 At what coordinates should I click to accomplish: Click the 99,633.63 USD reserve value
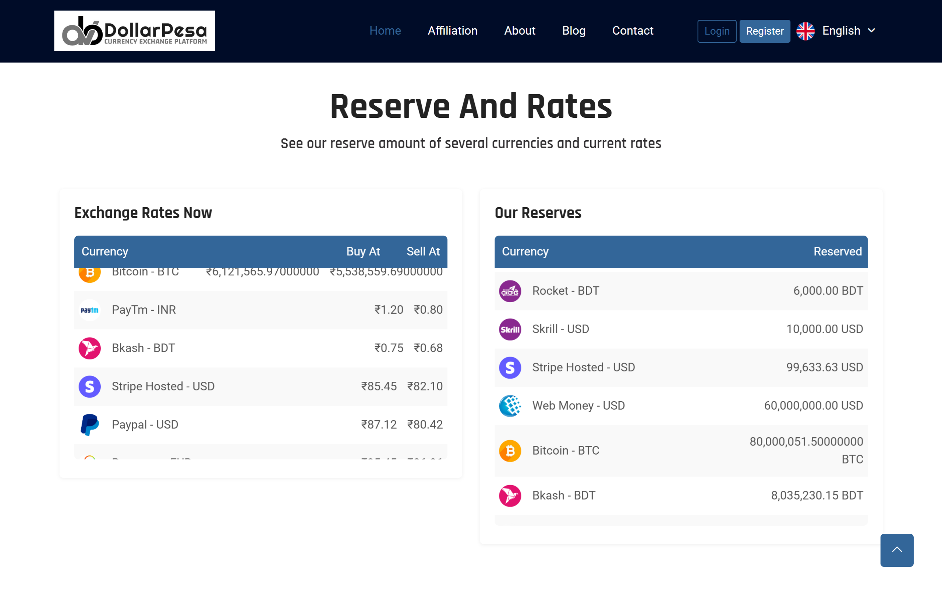coord(825,367)
